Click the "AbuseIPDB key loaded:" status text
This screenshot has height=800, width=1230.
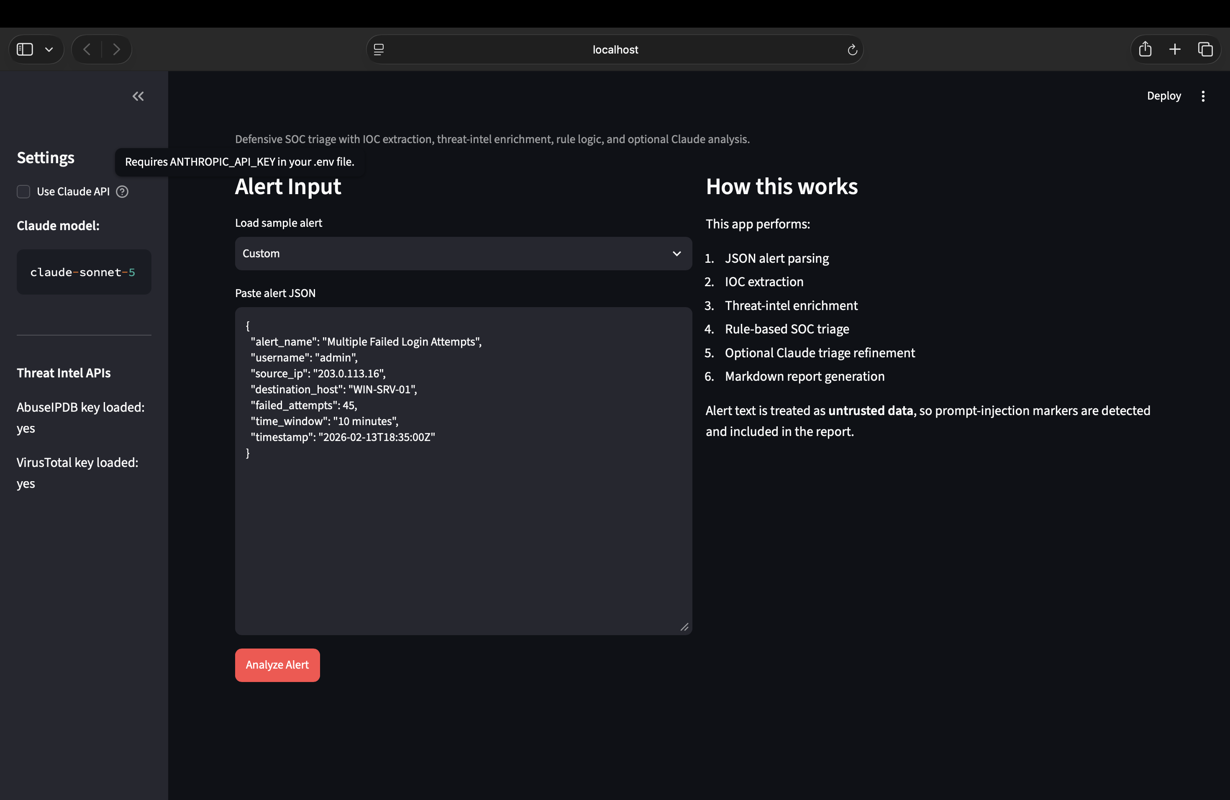(x=81, y=407)
